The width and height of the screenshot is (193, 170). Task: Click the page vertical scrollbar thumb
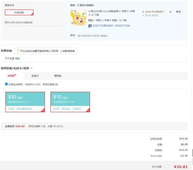[x=192, y=153]
